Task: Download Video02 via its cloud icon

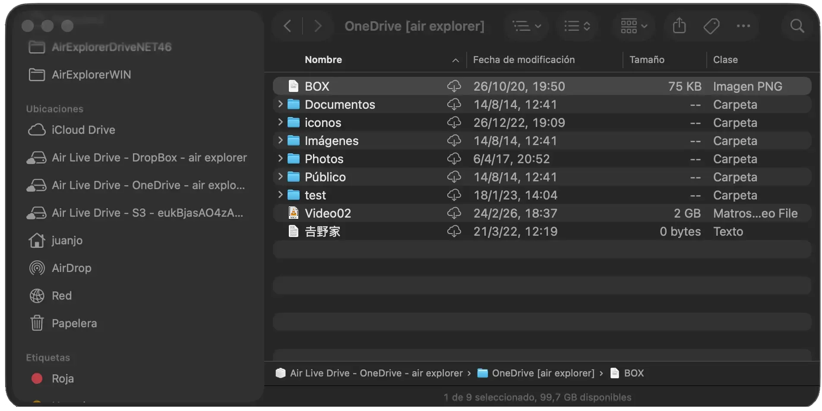Action: point(454,213)
